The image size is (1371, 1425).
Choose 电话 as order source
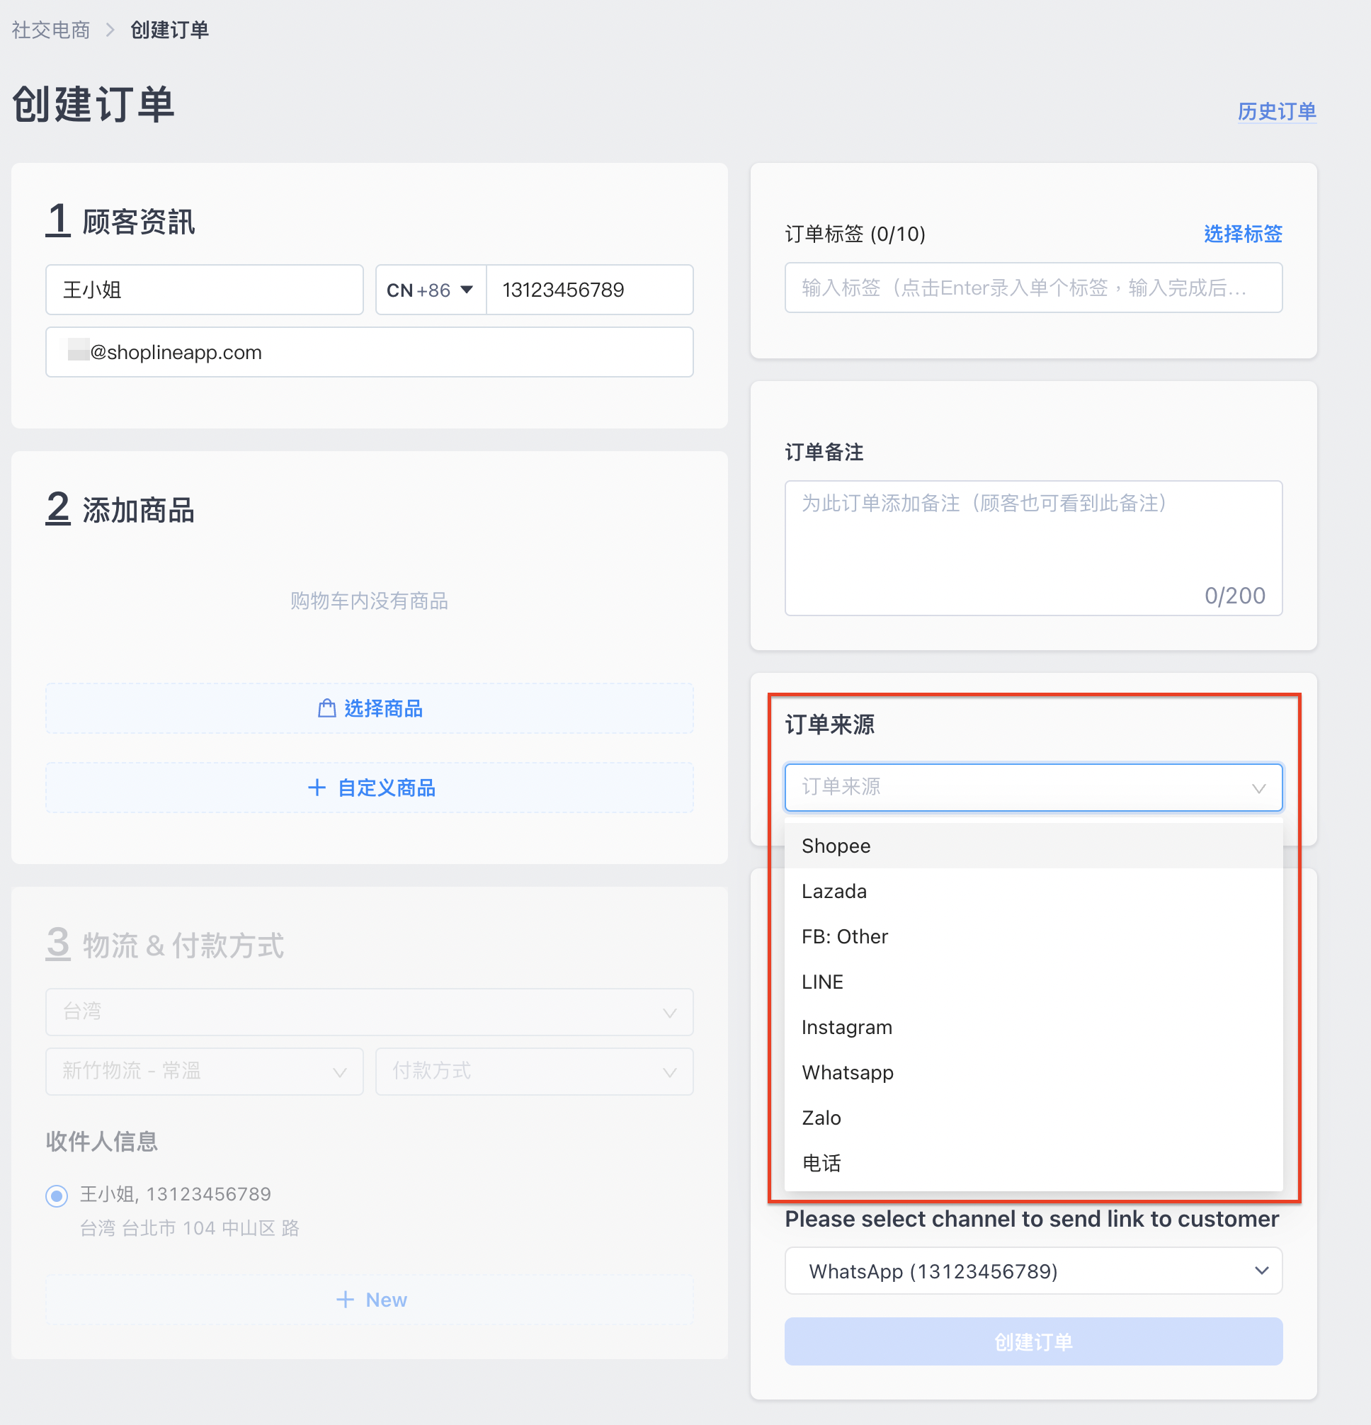(x=1033, y=1163)
